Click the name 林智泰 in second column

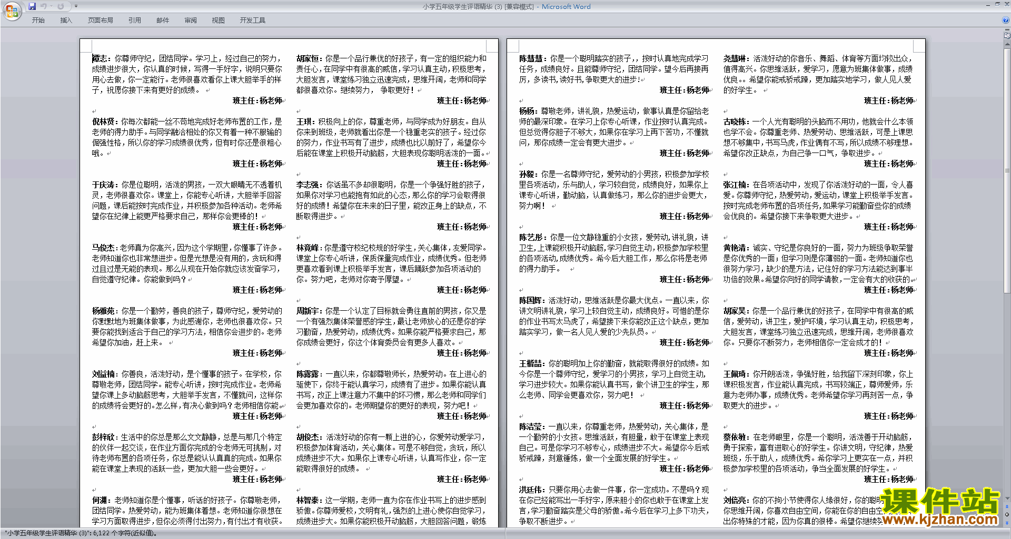click(x=309, y=500)
